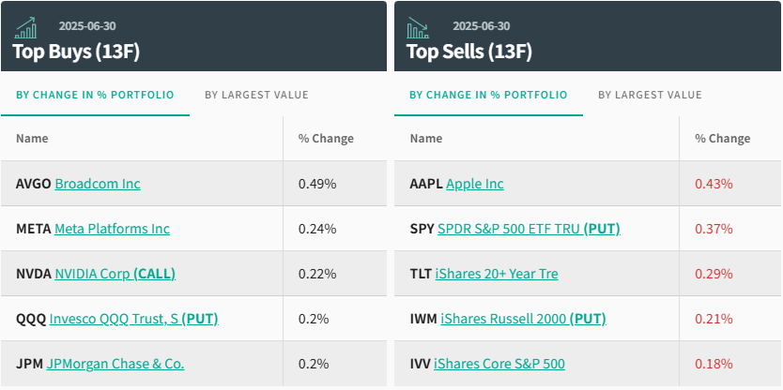This screenshot has height=390, width=783.
Task: Click the NVIDIA Corp (CALL) link
Action: point(115,274)
